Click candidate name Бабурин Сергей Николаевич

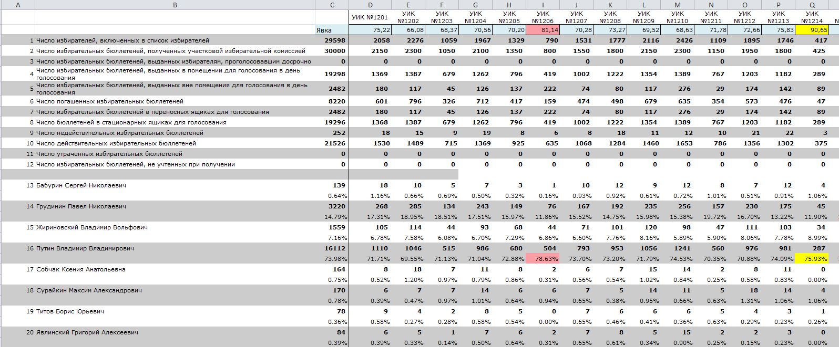tap(81, 185)
